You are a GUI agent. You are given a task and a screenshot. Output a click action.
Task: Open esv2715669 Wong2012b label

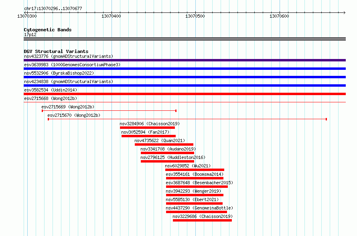tap(68, 107)
